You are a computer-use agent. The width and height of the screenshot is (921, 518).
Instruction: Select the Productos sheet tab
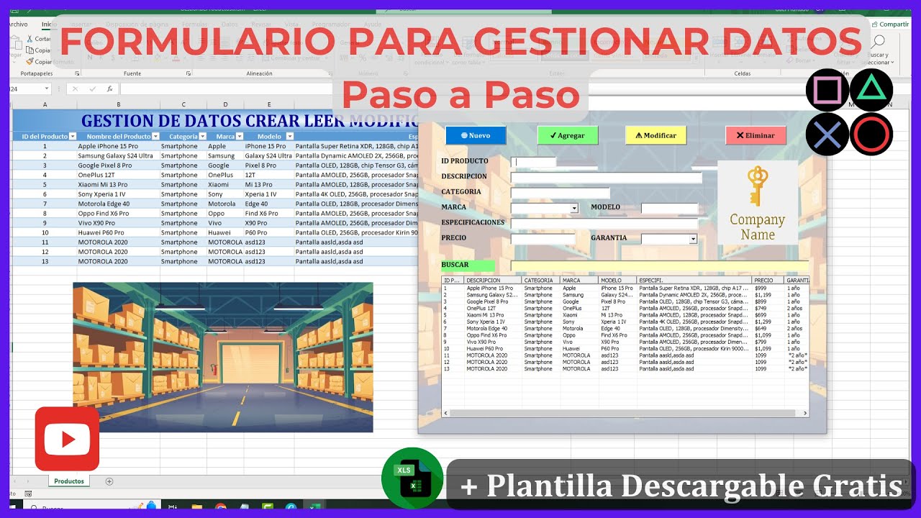pos(69,481)
